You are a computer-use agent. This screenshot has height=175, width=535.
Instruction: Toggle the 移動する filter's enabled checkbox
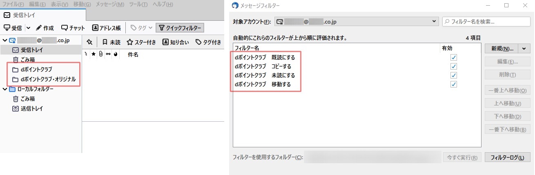(x=454, y=84)
